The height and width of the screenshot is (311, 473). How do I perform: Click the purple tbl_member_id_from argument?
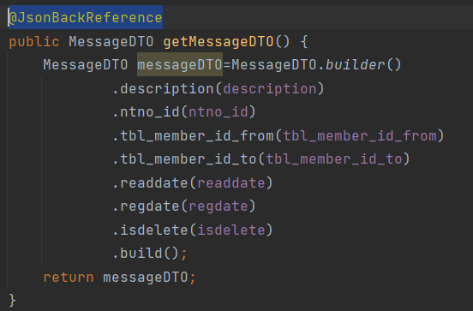360,135
